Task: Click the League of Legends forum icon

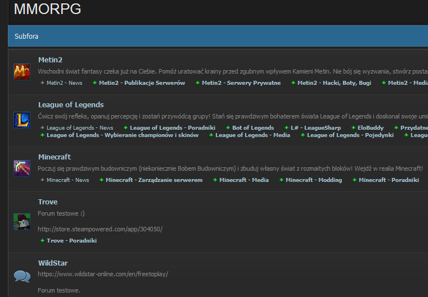Action: [22, 120]
